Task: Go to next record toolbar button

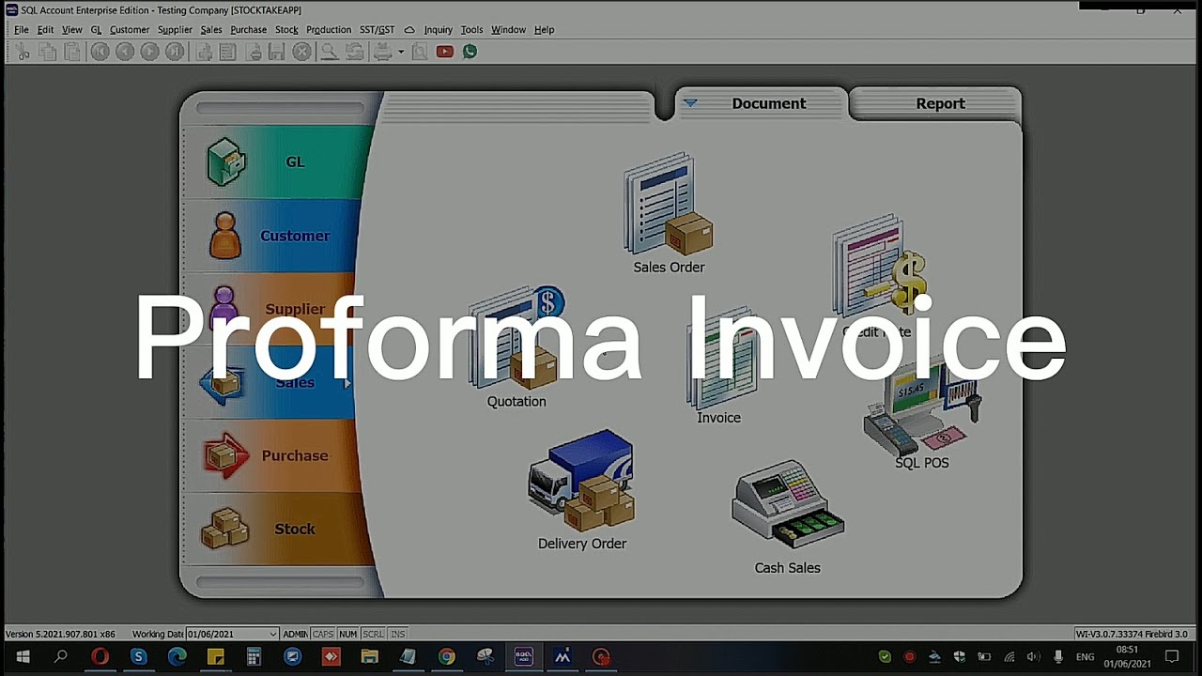Action: (149, 52)
